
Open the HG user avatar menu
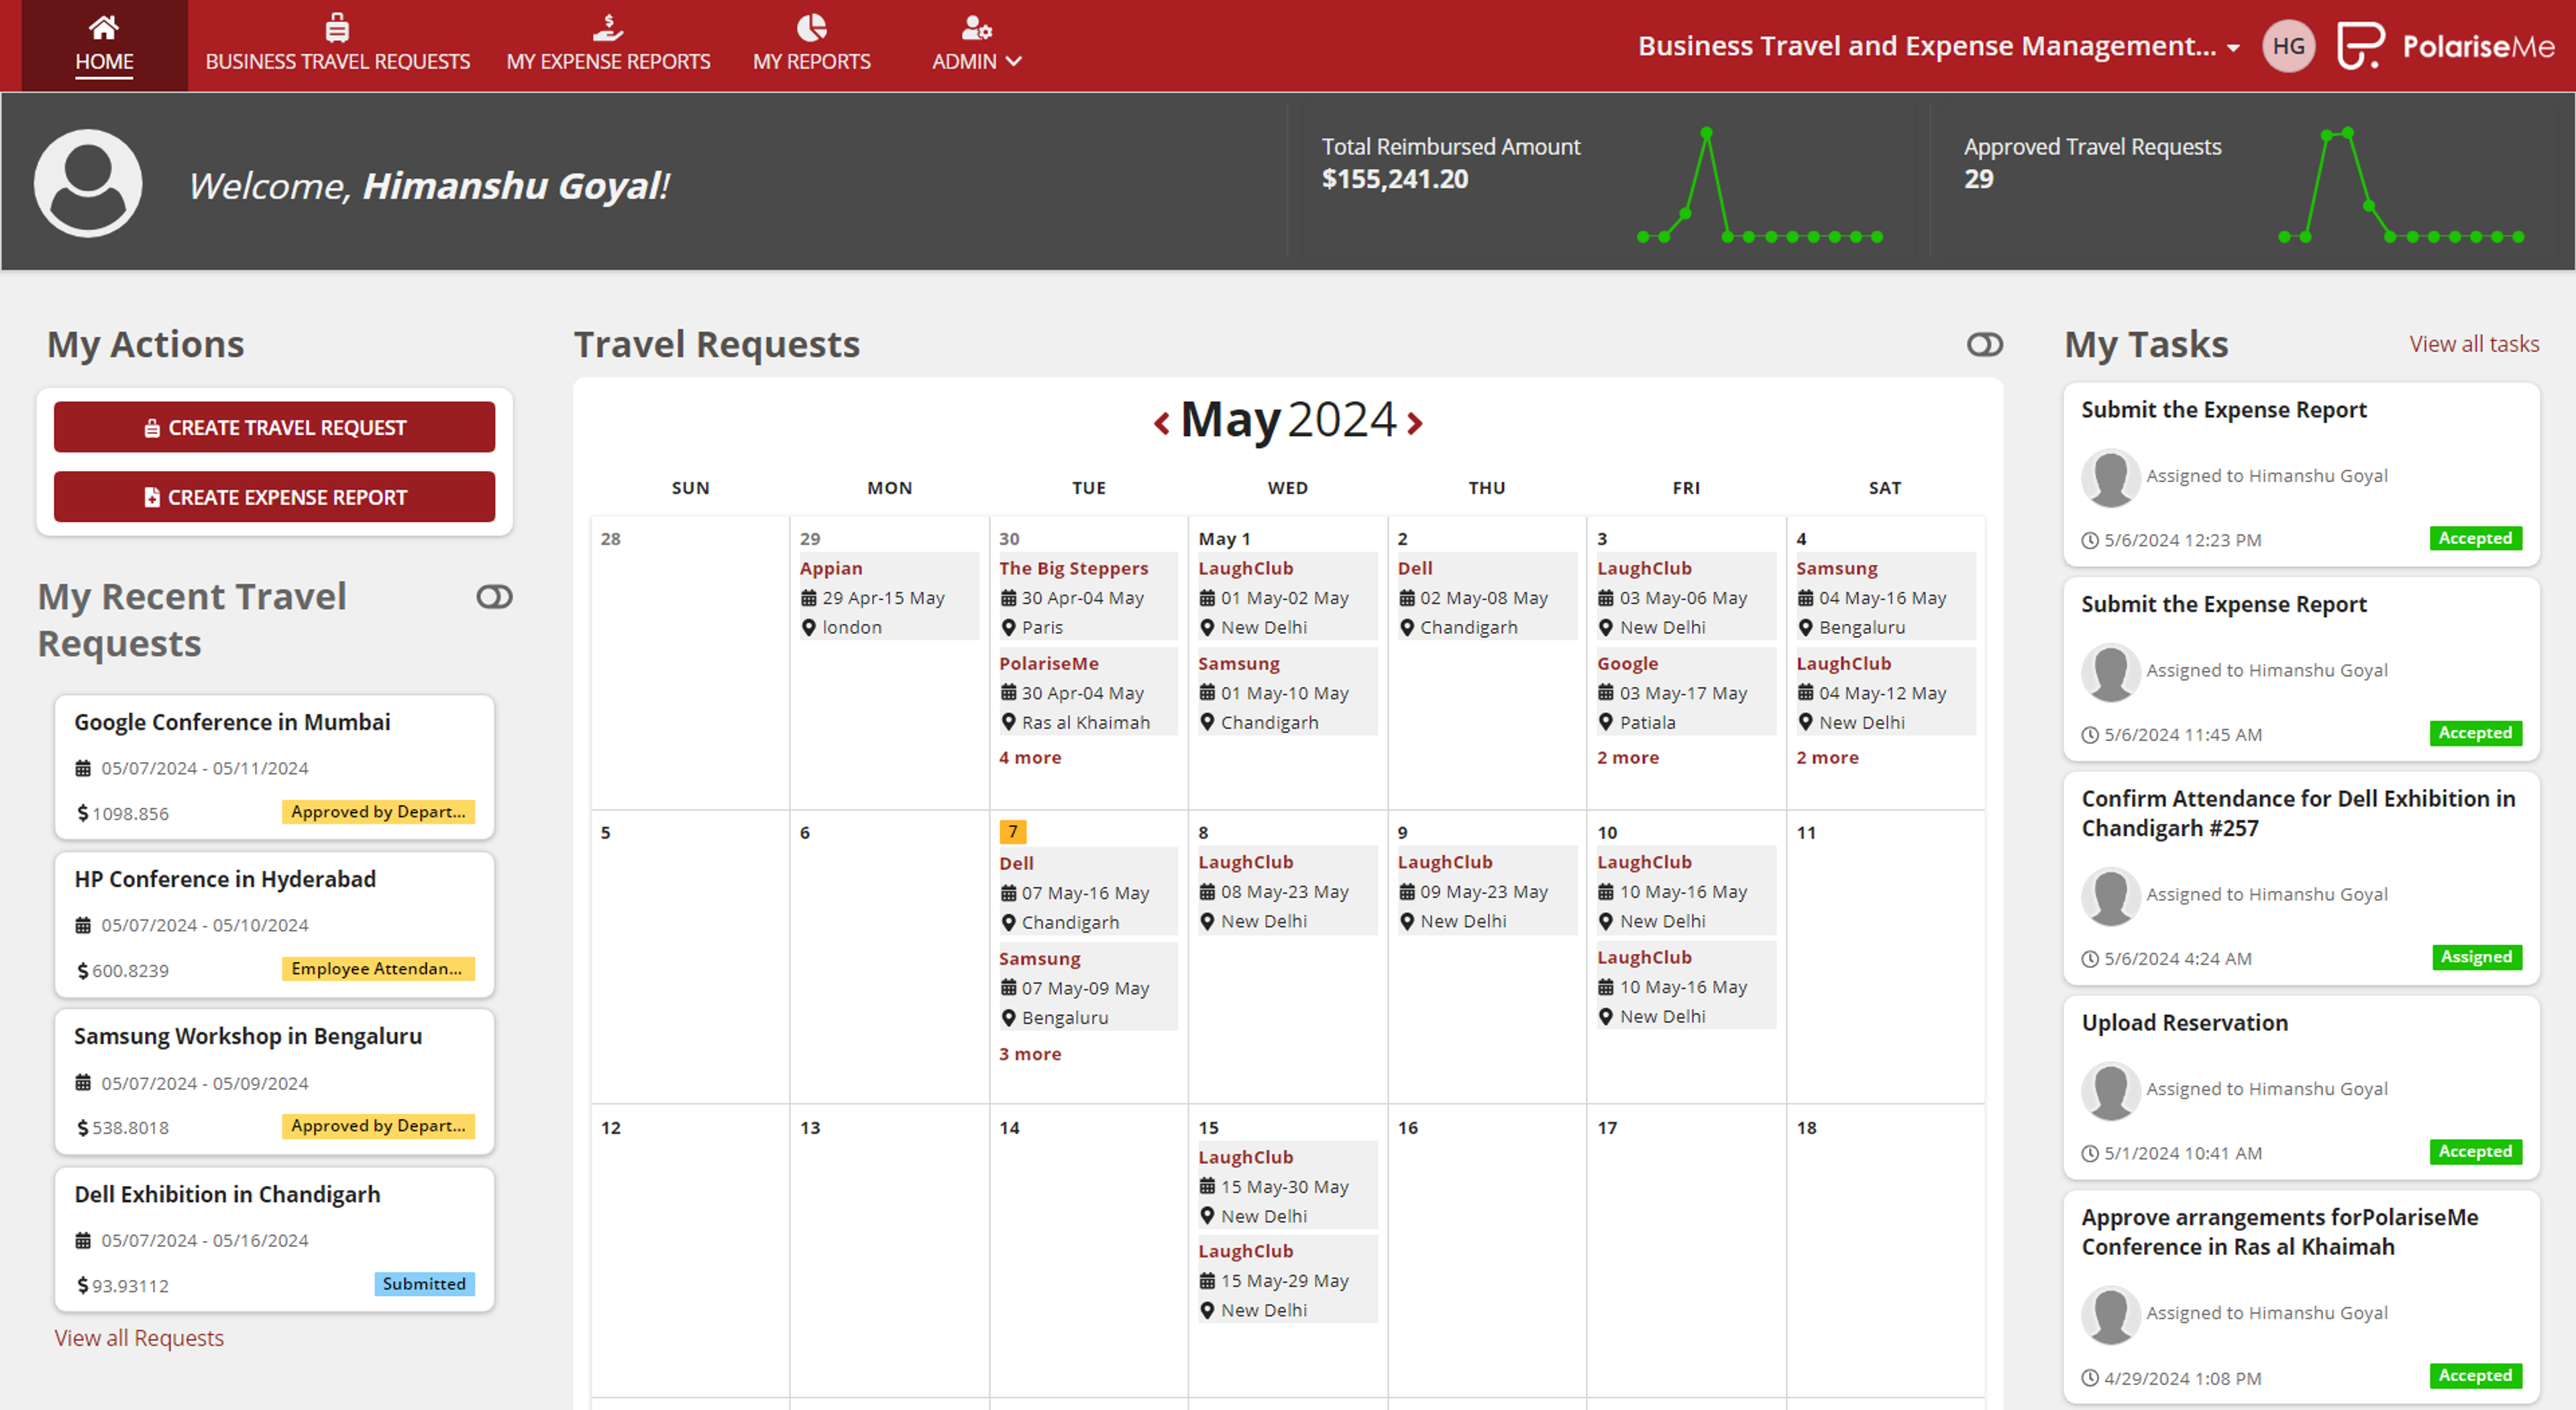click(2288, 46)
